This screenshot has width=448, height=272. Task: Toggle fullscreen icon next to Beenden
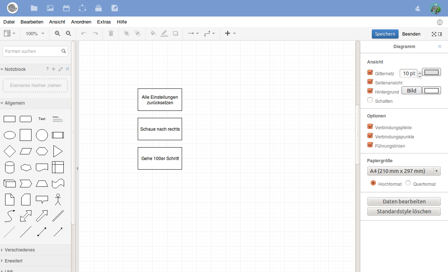[x=434, y=34]
